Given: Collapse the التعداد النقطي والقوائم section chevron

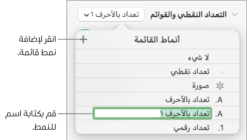Looking at the screenshot, I should pos(234,15).
